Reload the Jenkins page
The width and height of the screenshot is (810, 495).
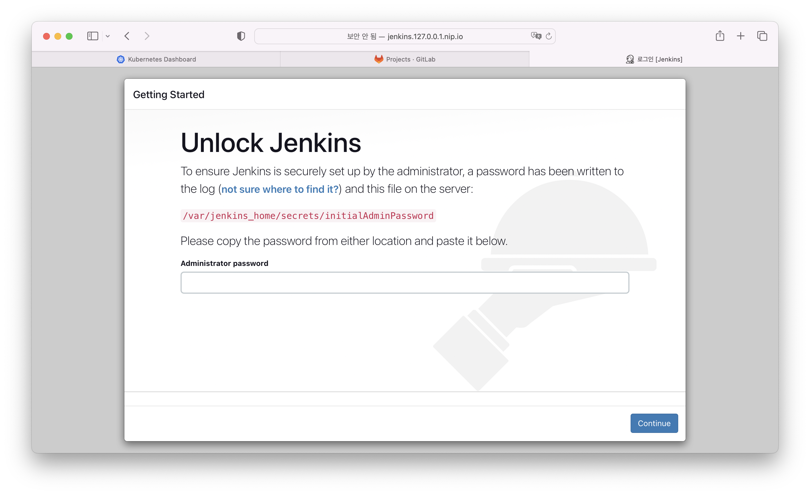click(549, 36)
